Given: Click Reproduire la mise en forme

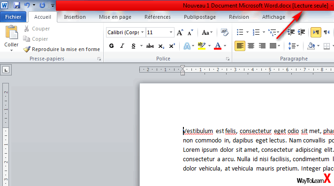Looking at the screenshot, I should point(61,49).
